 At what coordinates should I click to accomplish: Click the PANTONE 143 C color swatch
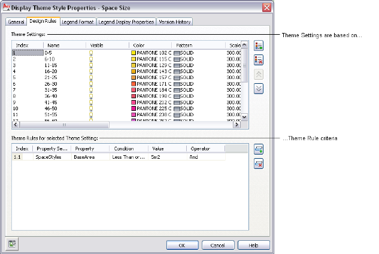(134, 71)
